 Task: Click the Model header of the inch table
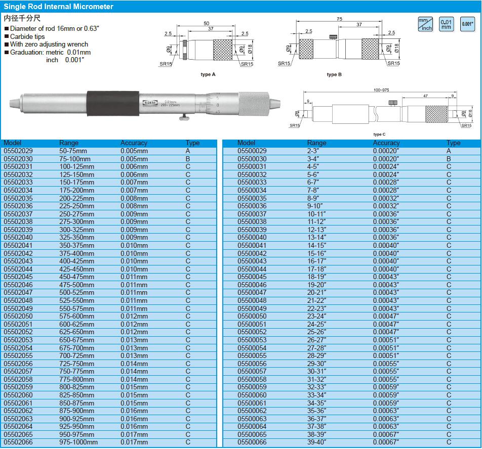pyautogui.click(x=246, y=143)
